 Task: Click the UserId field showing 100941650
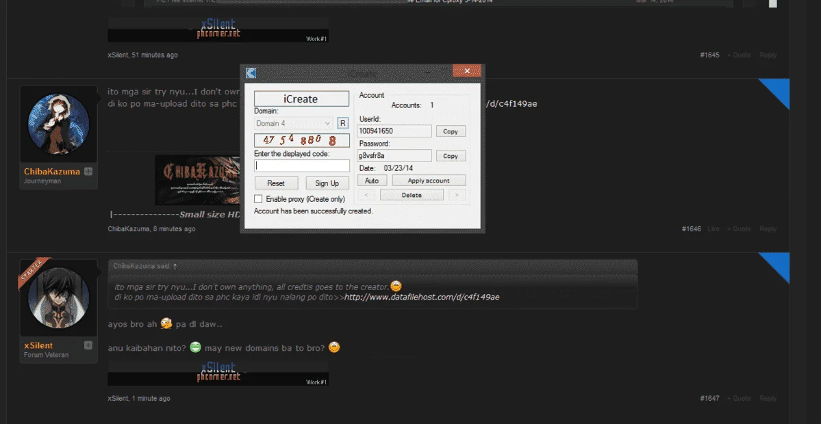tap(394, 131)
